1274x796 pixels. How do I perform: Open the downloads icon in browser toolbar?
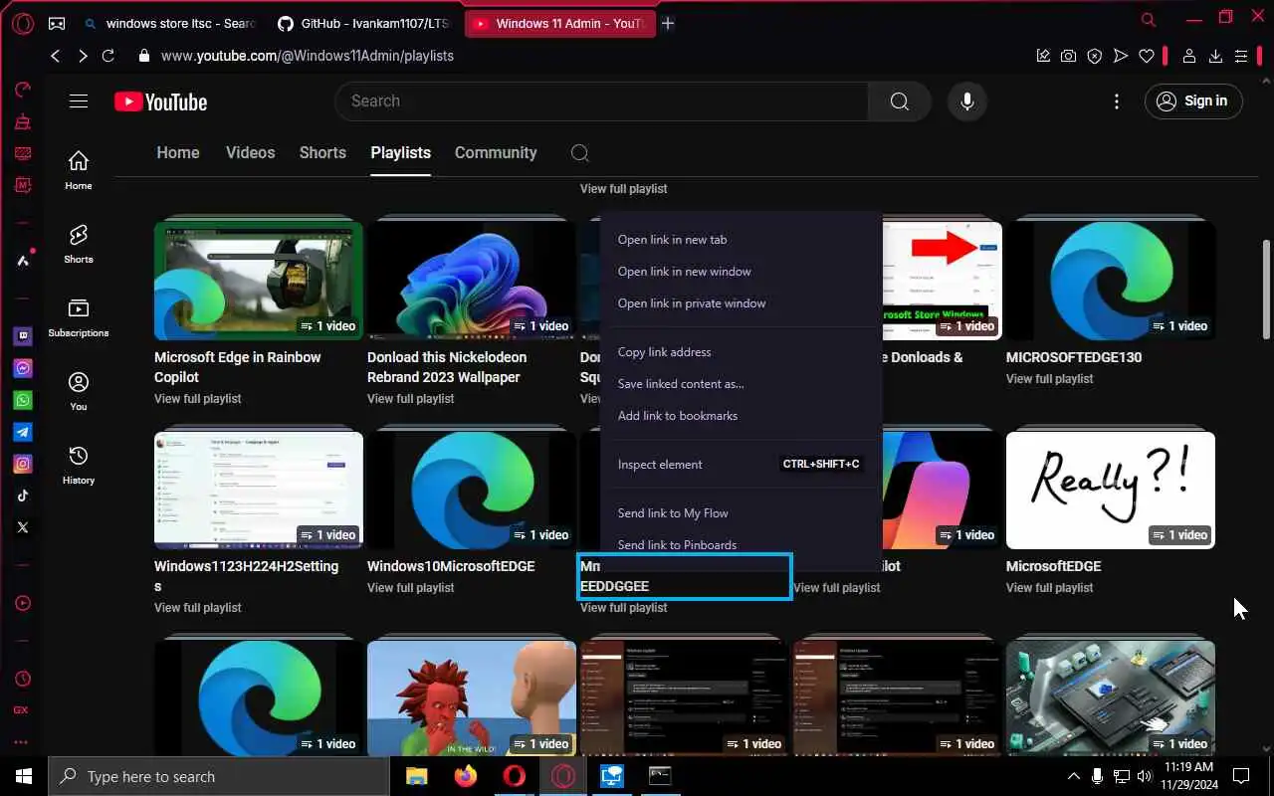point(1215,56)
